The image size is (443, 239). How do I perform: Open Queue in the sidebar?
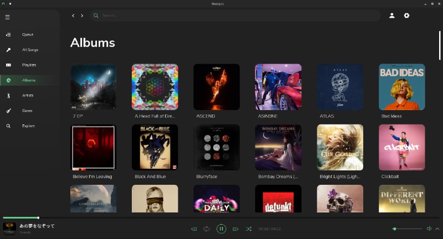click(x=28, y=34)
